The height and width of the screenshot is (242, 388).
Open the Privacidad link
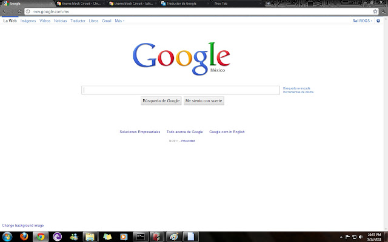188,141
